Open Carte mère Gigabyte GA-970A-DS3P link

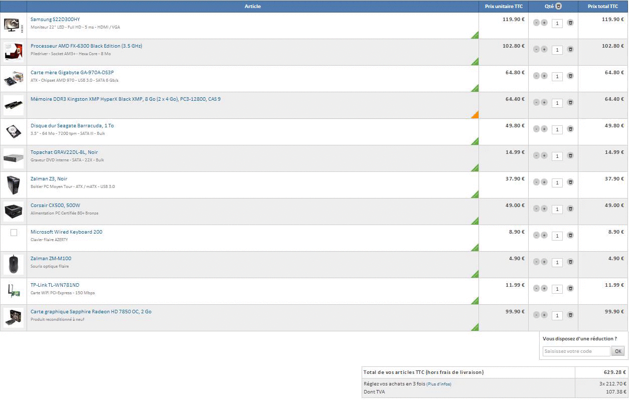coord(72,73)
